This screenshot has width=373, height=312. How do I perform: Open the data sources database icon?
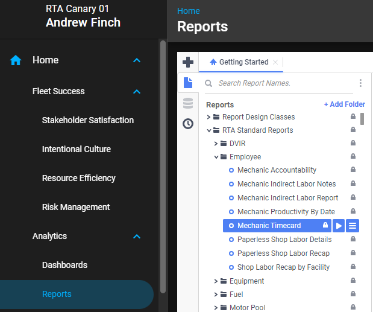[x=188, y=103]
